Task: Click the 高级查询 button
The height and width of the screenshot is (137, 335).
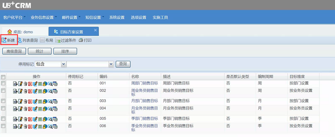Action: [x=14, y=51]
